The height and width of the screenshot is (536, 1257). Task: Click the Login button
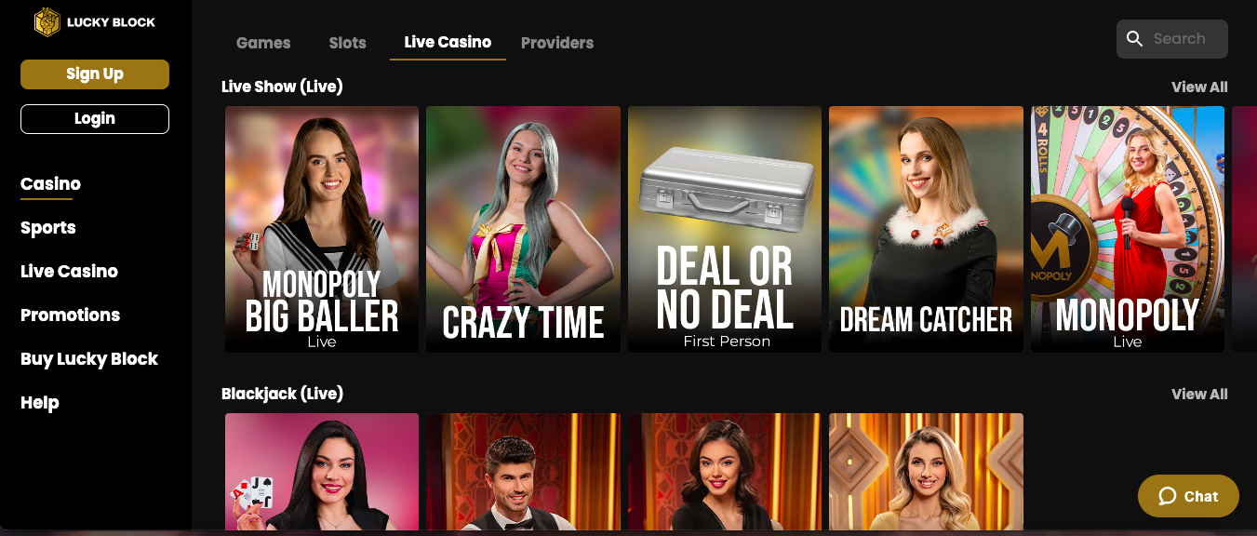click(95, 119)
